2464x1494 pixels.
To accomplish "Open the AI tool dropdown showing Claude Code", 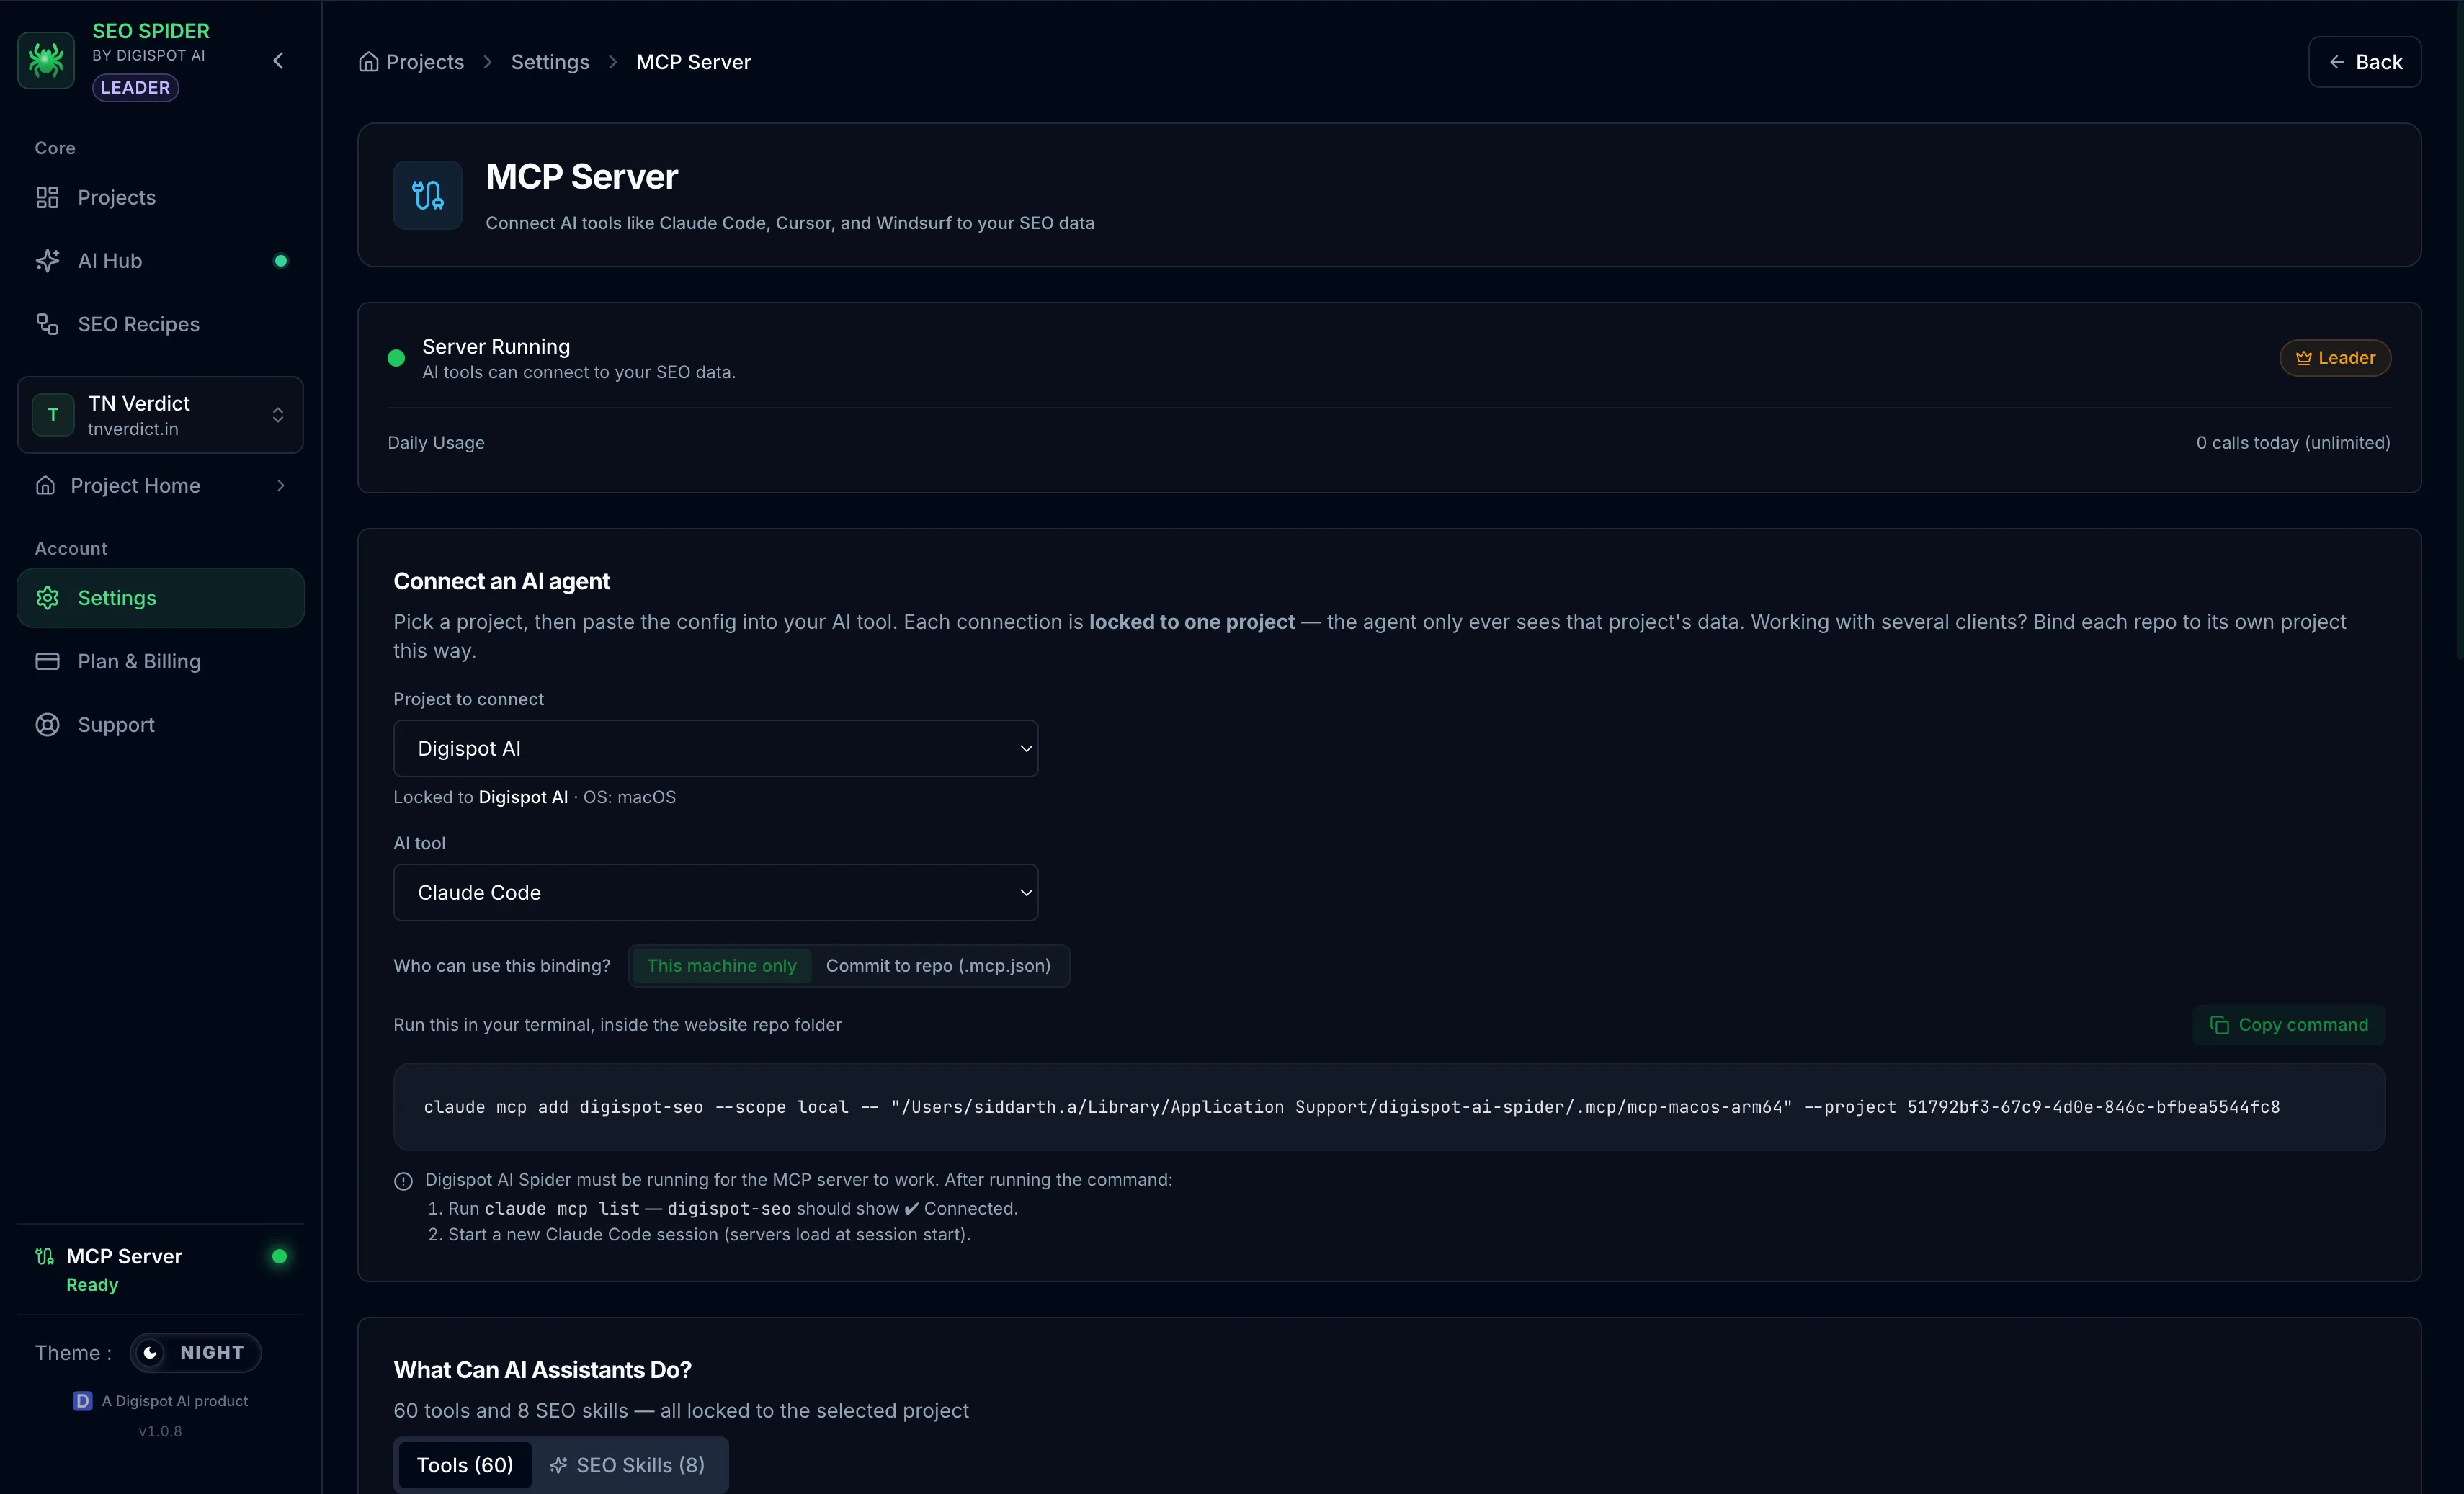I will point(716,893).
